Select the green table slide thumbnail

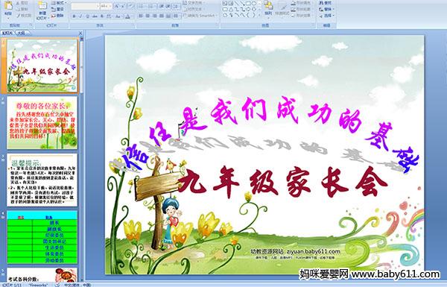click(x=42, y=237)
